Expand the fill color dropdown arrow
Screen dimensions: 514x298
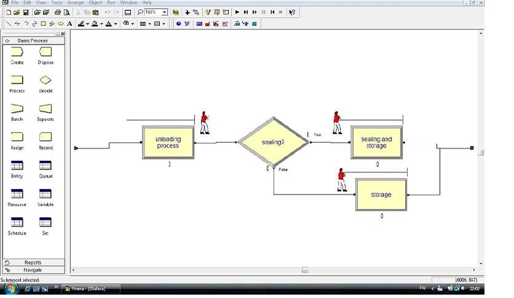(101, 24)
